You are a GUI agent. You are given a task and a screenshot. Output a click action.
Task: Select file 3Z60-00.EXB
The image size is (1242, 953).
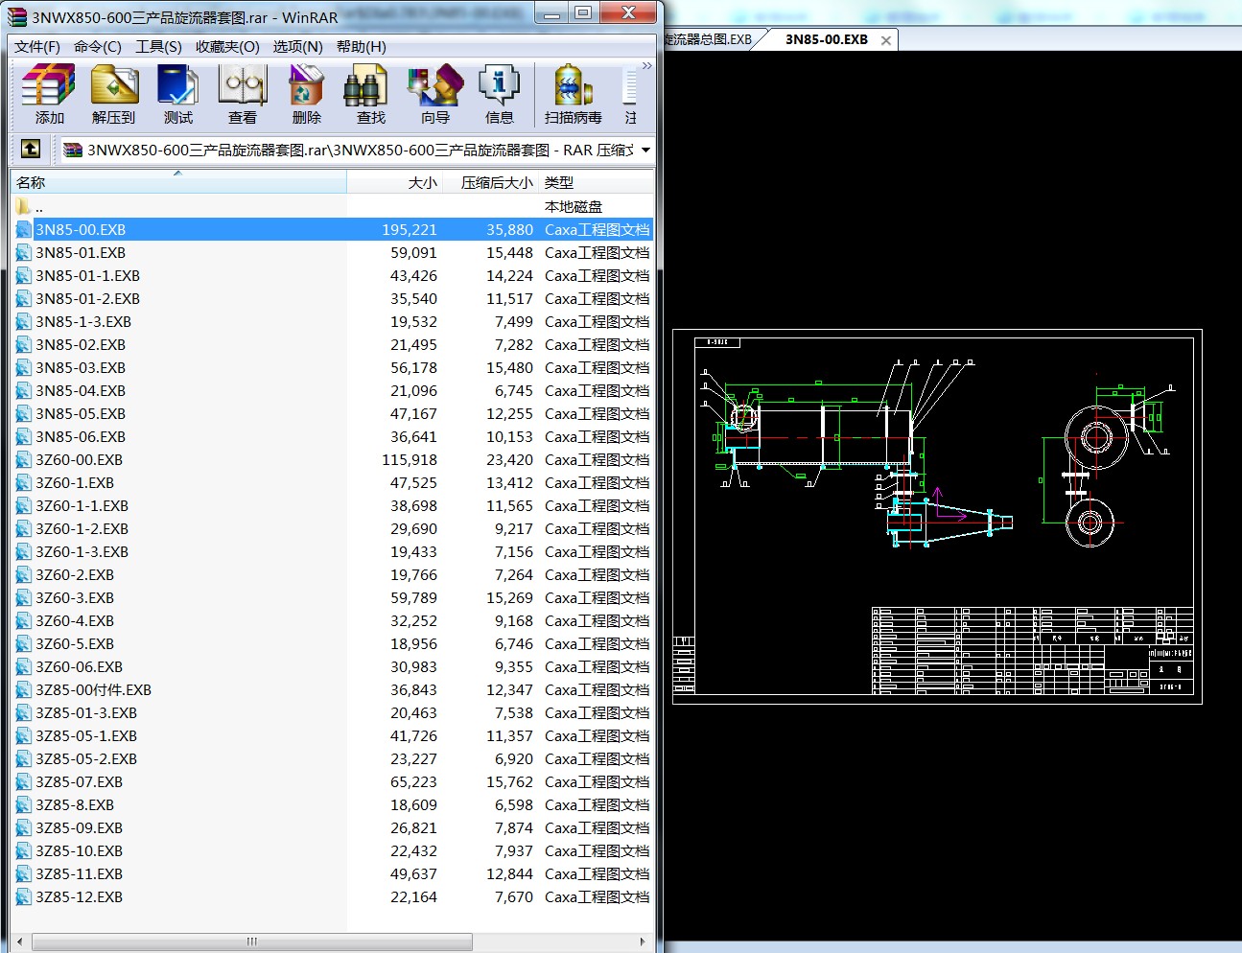coord(333,459)
